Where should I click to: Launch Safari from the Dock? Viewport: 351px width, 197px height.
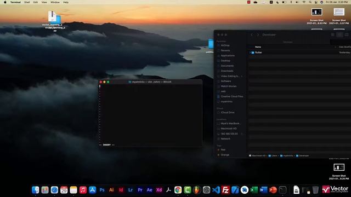pos(54,190)
